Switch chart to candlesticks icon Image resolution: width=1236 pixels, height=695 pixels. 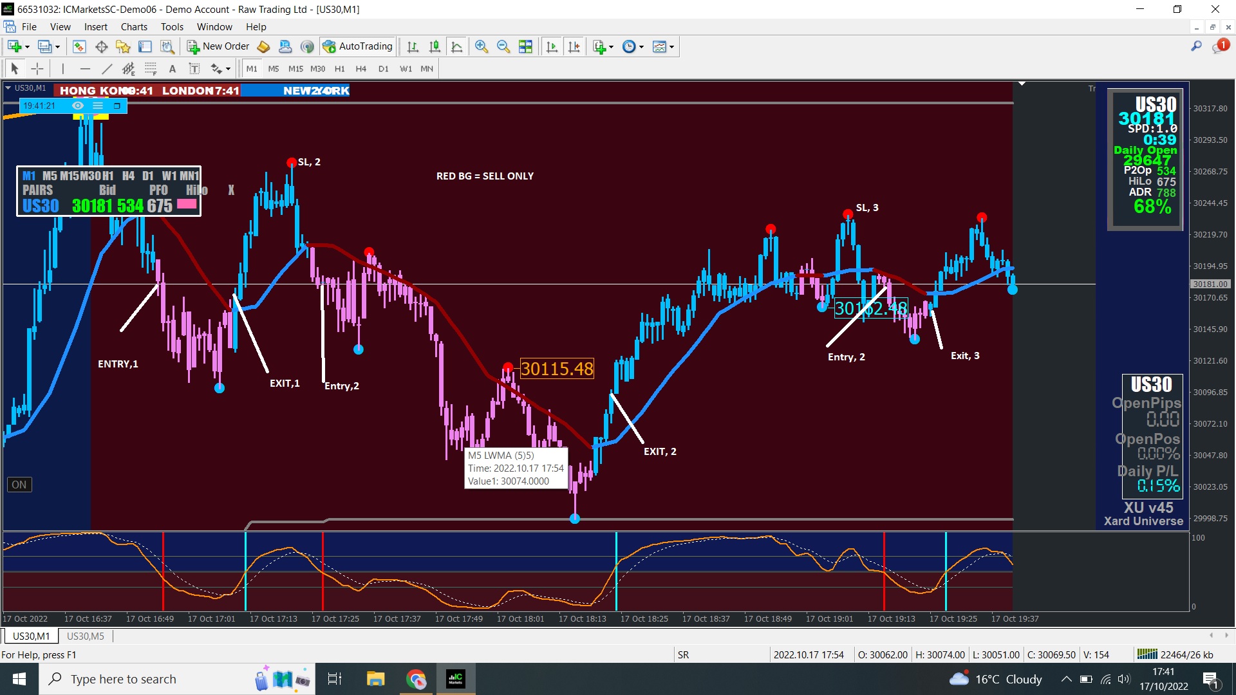click(x=435, y=46)
